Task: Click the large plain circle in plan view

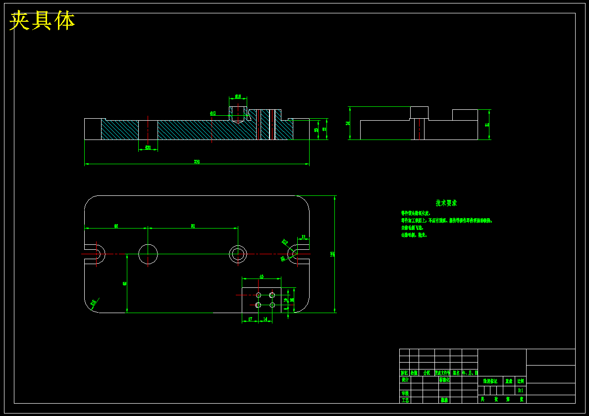Action: pos(148,254)
